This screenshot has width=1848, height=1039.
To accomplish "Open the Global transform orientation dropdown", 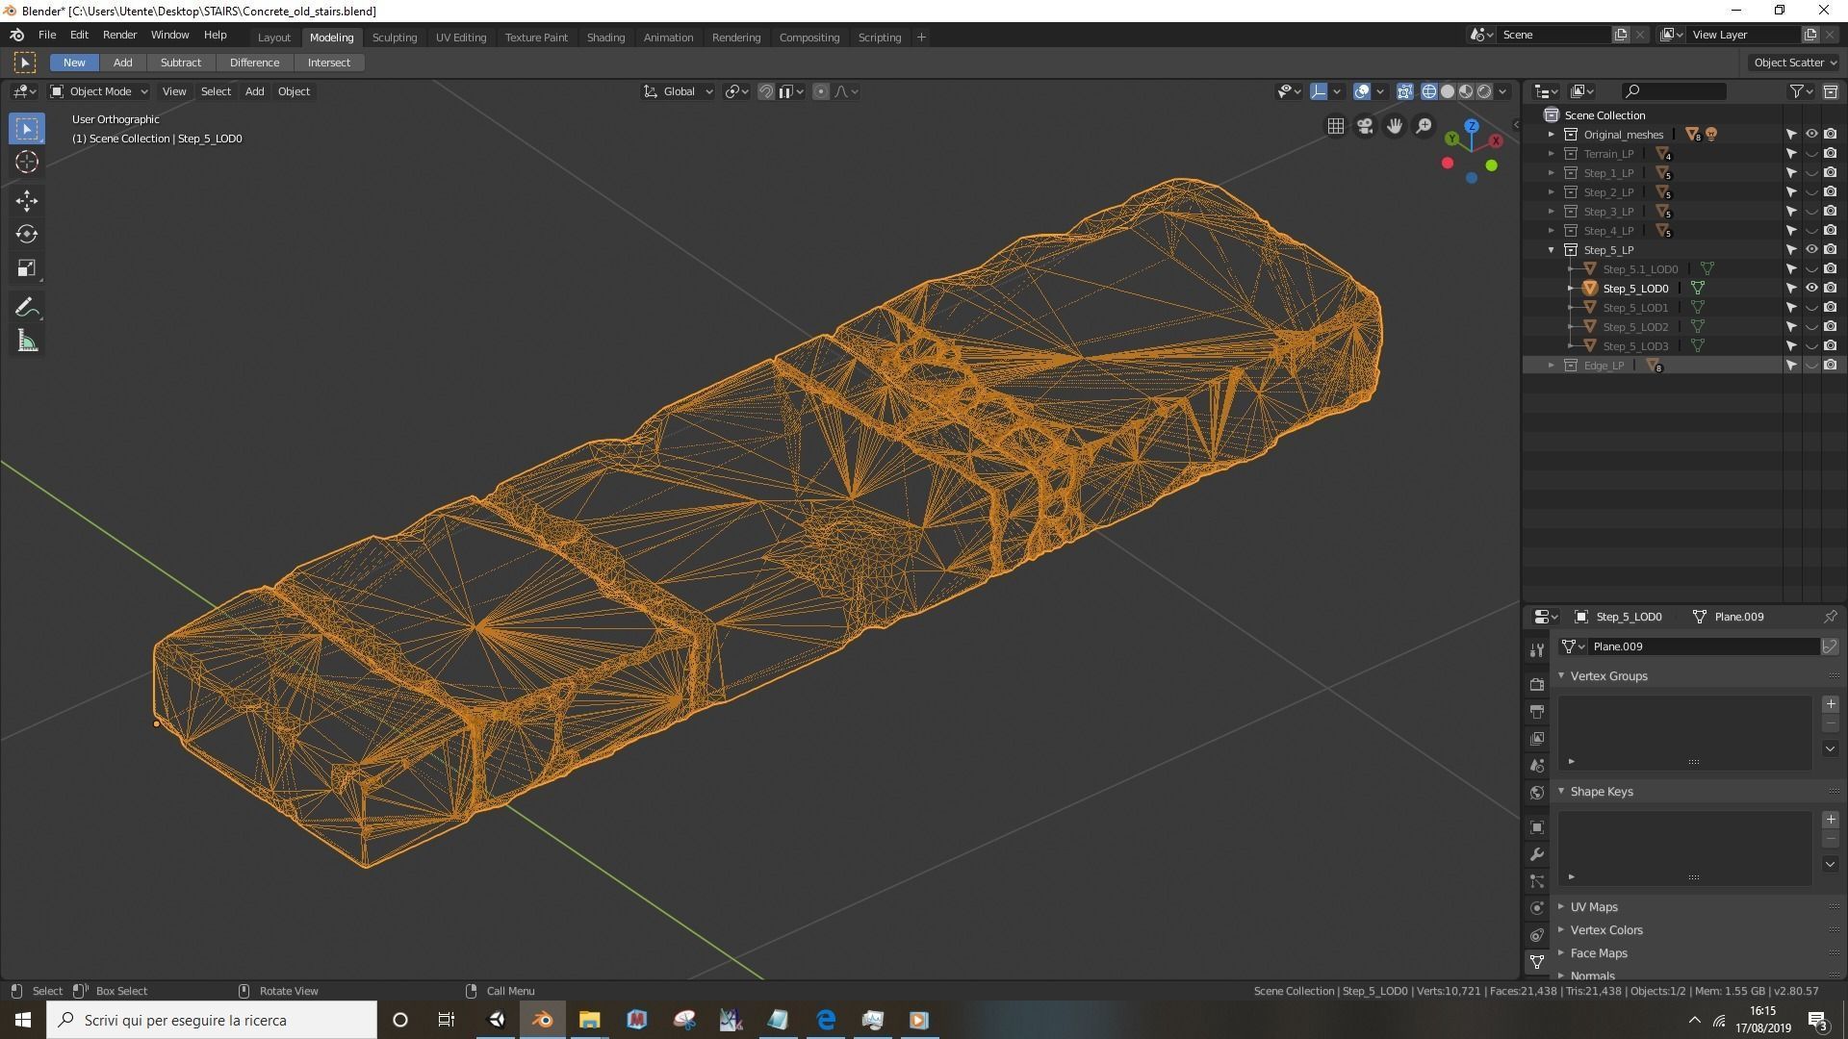I will pyautogui.click(x=679, y=91).
